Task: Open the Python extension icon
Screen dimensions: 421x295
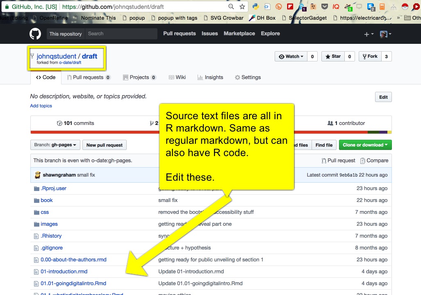Action: tap(255, 7)
